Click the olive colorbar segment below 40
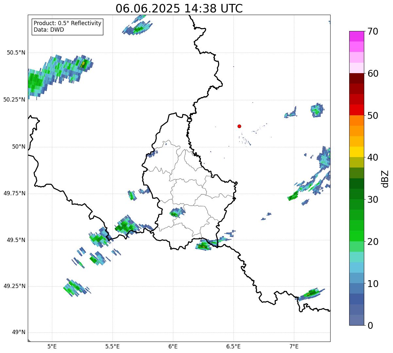Image resolution: width=393 pixels, height=353 pixels. point(357,162)
